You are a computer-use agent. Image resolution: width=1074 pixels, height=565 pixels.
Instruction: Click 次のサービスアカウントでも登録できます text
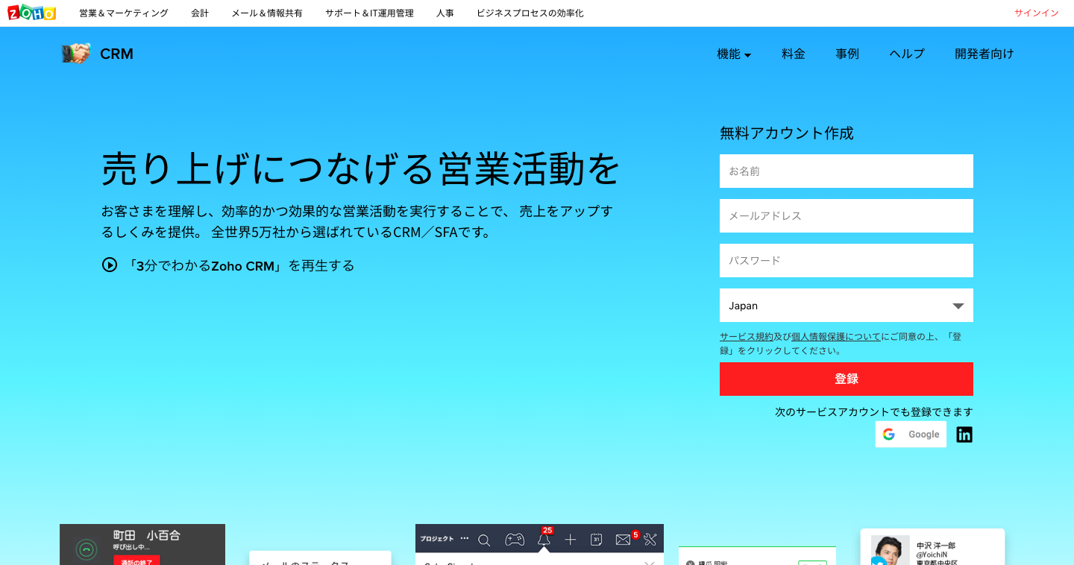click(x=874, y=411)
